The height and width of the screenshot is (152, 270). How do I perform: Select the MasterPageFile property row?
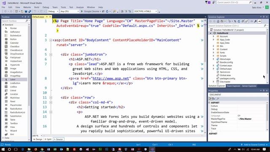238,119
